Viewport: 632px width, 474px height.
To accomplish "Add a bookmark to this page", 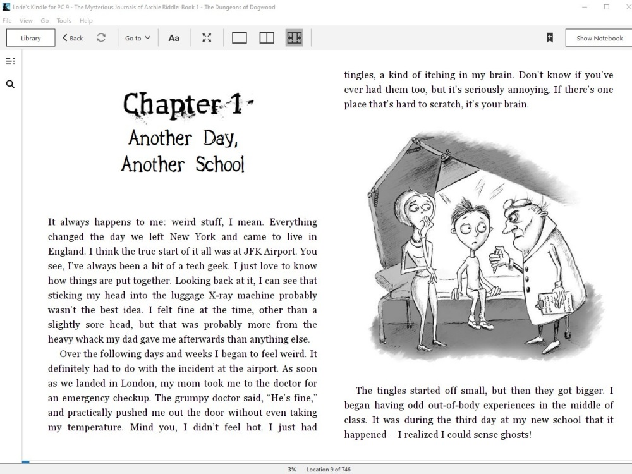I will pos(550,38).
